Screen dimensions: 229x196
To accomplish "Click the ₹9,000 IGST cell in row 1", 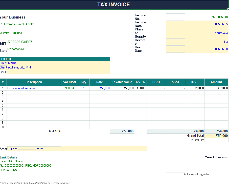I will tap(195, 88).
